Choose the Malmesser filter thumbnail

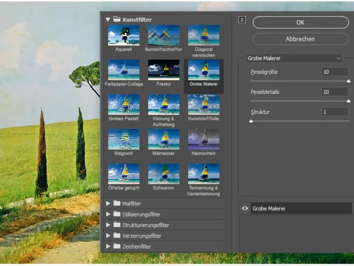point(164,139)
